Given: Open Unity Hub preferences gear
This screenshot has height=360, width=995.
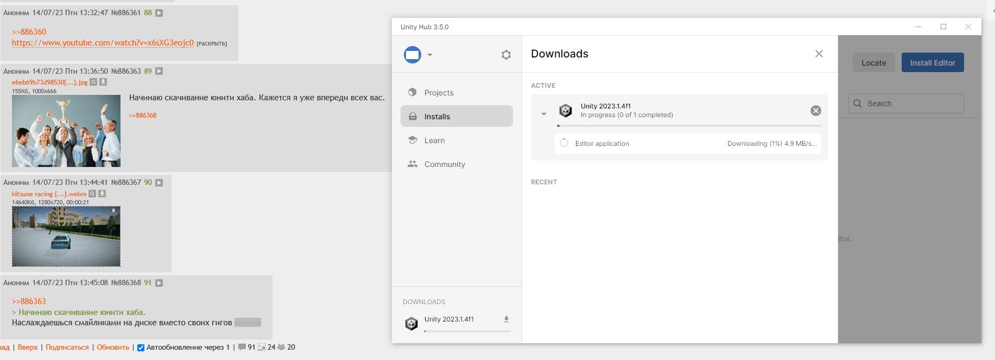Looking at the screenshot, I should pyautogui.click(x=506, y=55).
